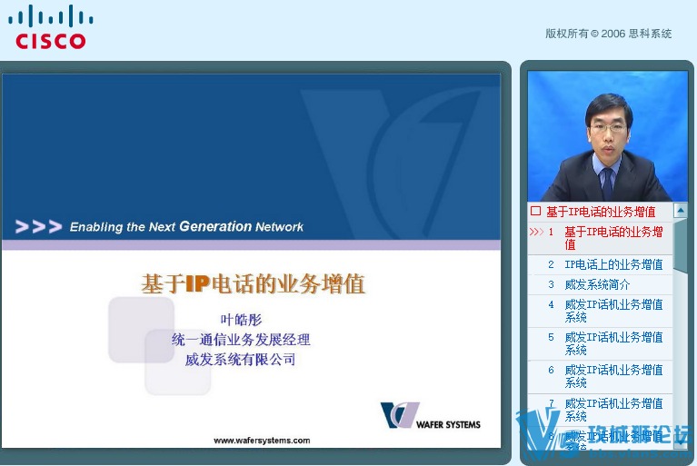Click the Cisco logo in header
697x466 pixels.
click(50, 26)
